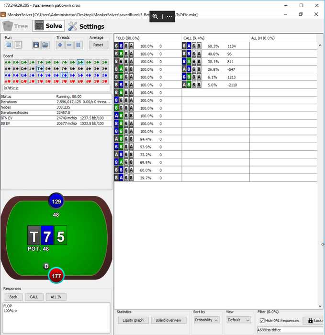Select the Two of hearts board card
The image size is (325, 335).
pyautogui.click(x=105, y=82)
